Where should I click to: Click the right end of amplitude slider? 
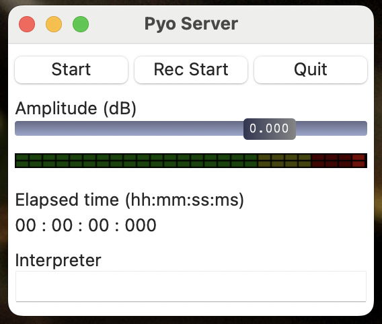click(x=363, y=128)
